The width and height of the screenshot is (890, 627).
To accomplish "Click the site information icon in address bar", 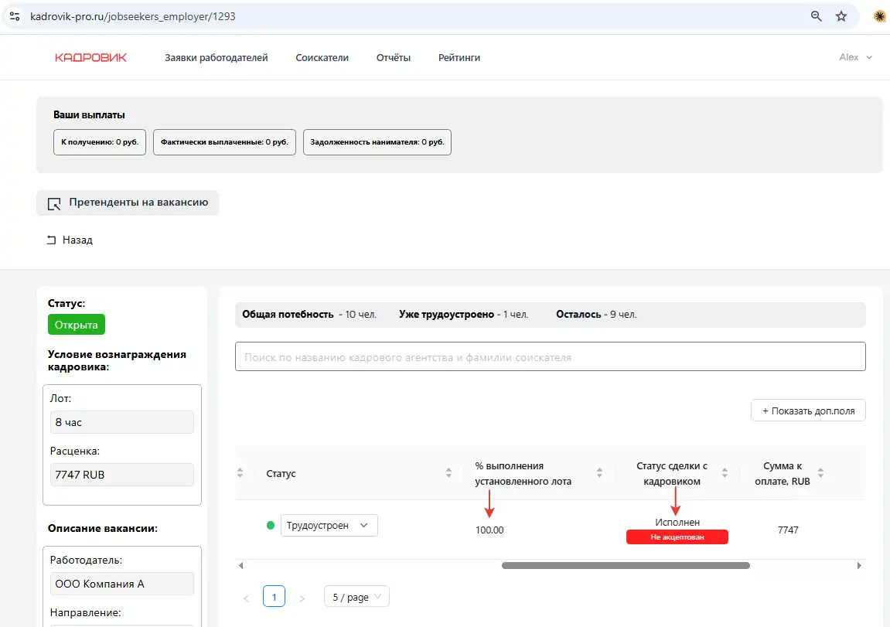I will [x=14, y=16].
